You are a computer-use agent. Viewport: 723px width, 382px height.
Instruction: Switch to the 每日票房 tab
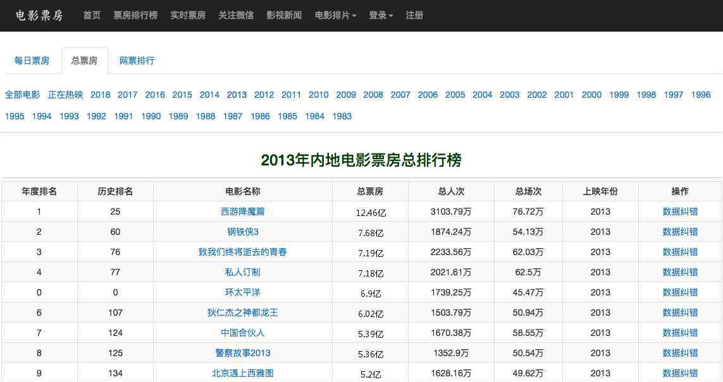32,61
